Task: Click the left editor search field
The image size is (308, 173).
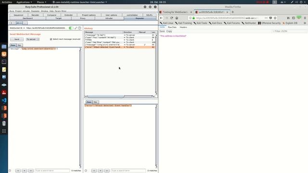Action: coord(52,171)
